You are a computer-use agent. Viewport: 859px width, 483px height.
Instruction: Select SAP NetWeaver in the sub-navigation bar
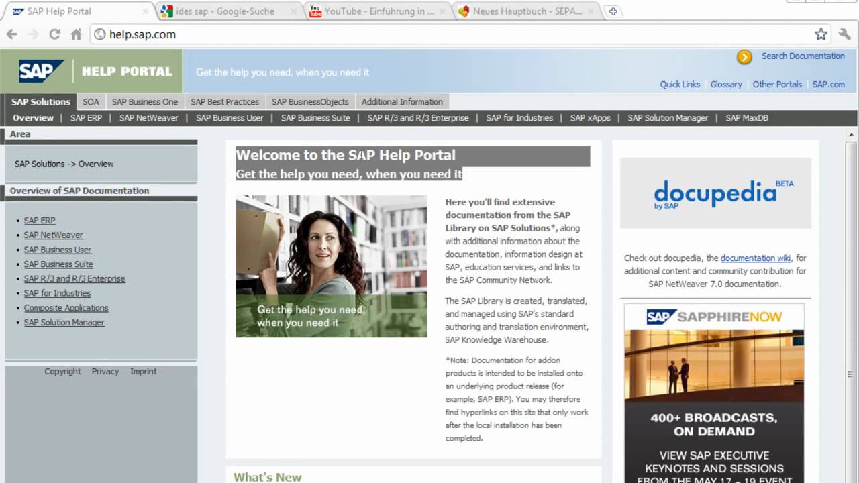[149, 118]
